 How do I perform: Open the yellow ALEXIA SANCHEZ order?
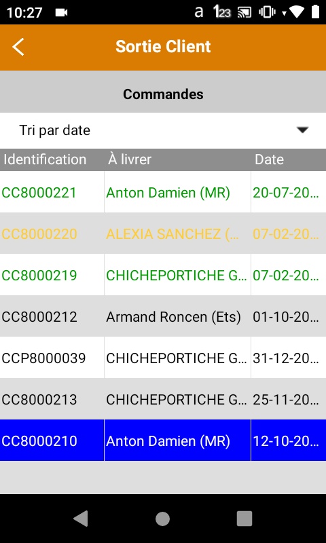tap(163, 233)
